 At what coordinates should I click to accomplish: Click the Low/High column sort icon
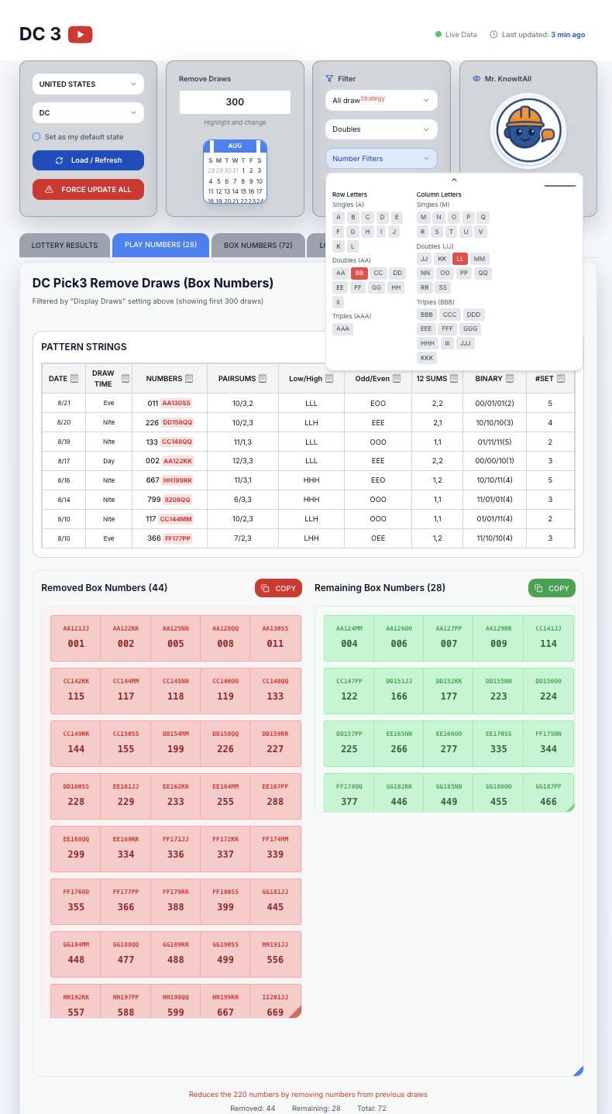[x=329, y=379]
